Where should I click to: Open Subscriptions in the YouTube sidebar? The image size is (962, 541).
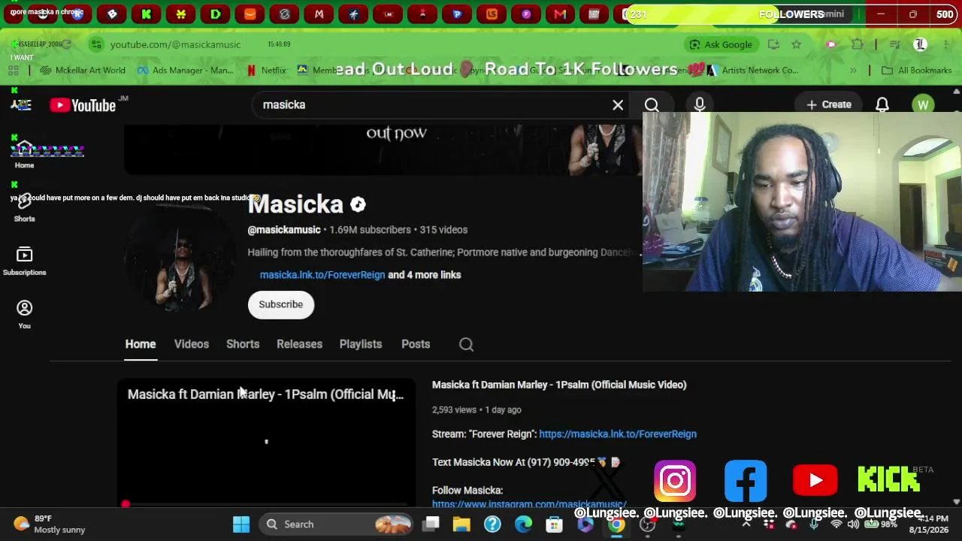[x=24, y=261]
